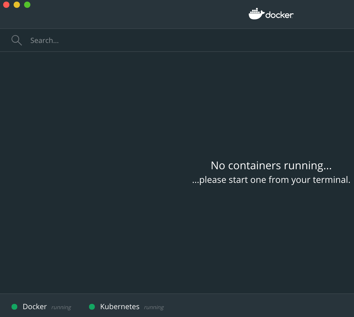Viewport: 354px width, 317px height.
Task: Click the magnifying glass search icon
Action: click(16, 40)
